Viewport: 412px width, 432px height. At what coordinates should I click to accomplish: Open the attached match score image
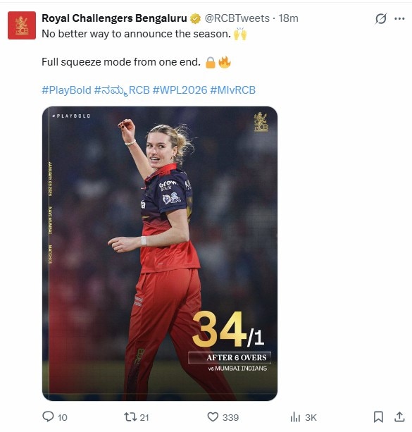pos(160,254)
